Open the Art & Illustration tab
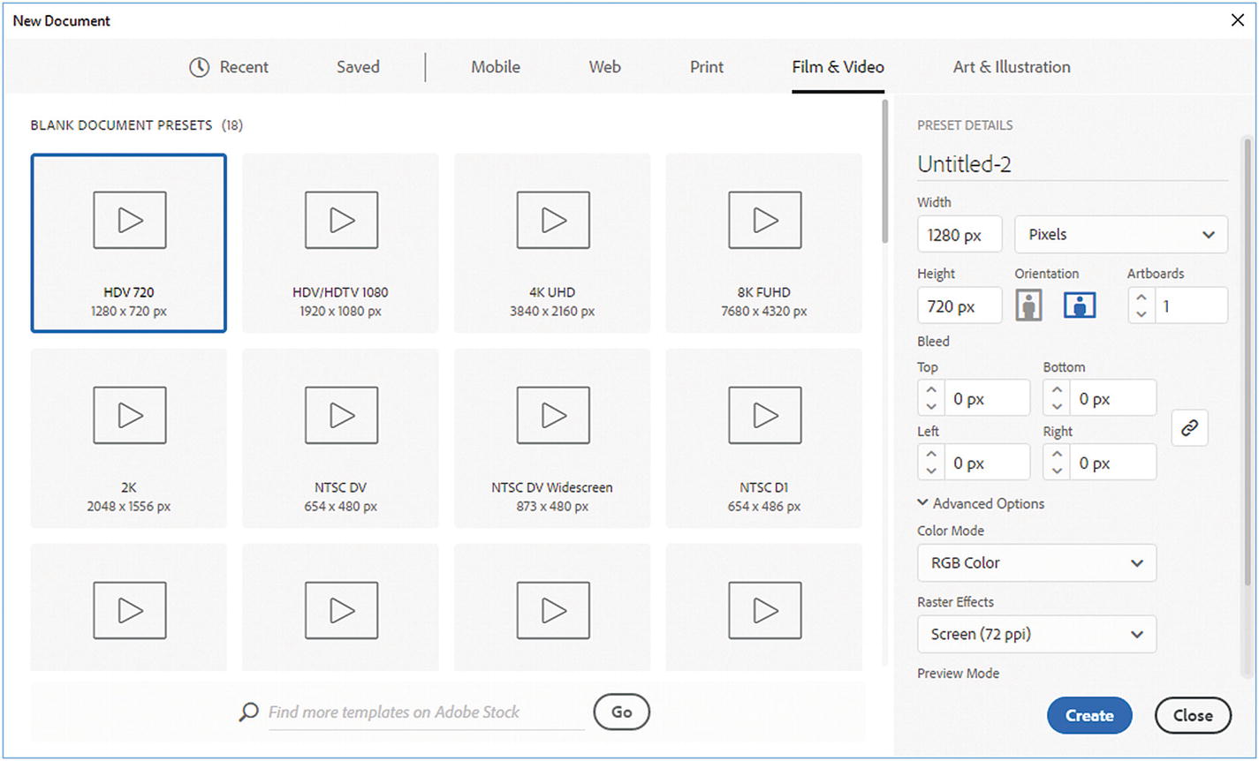The image size is (1259, 761). (1011, 67)
